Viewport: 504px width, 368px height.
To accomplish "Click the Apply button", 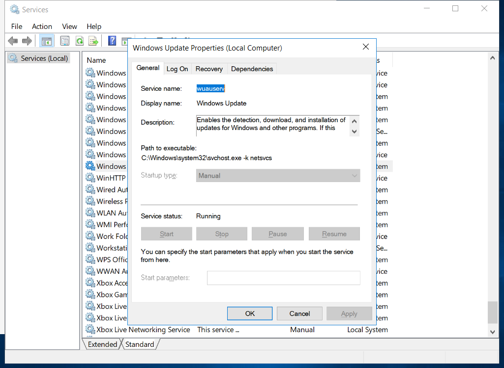I will click(x=349, y=314).
